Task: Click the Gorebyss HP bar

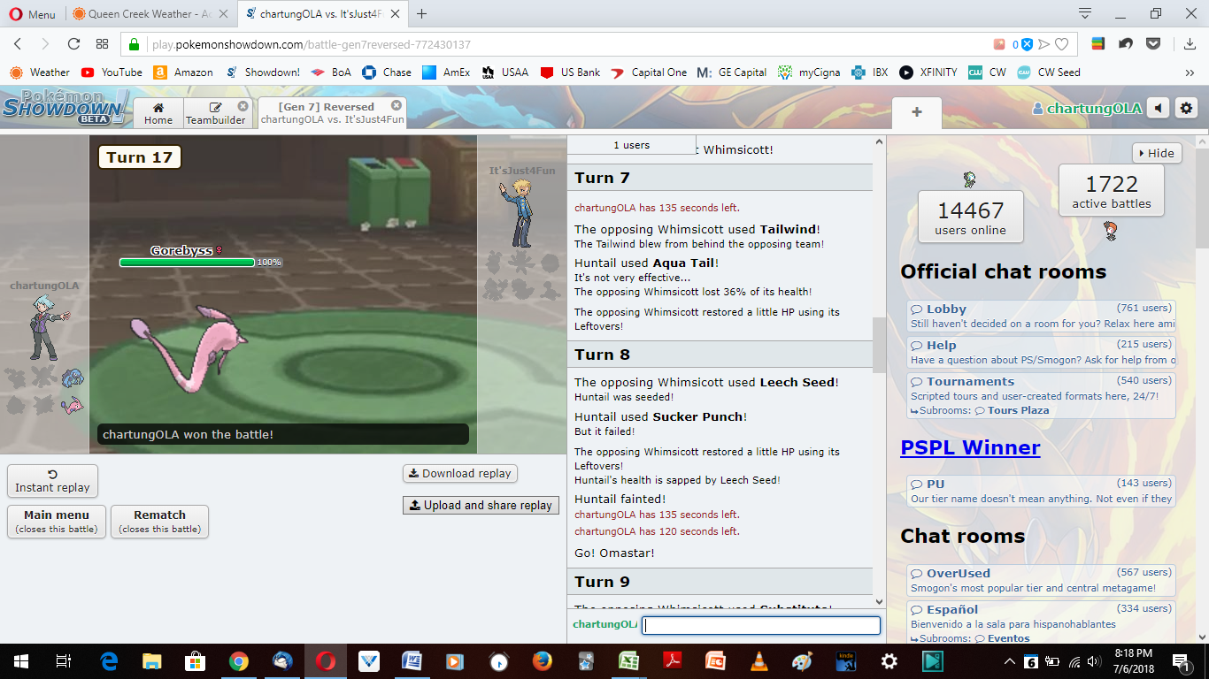Action: coord(187,263)
